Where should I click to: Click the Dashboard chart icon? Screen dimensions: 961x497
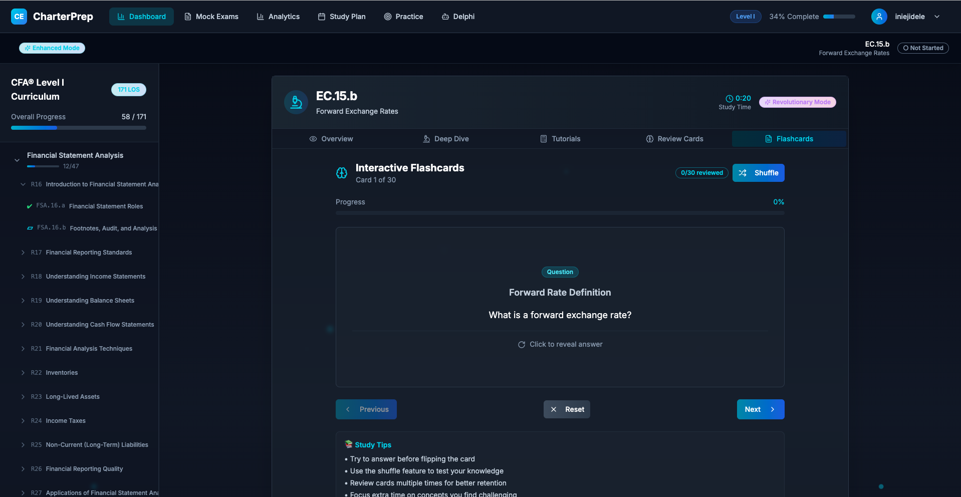pos(121,17)
